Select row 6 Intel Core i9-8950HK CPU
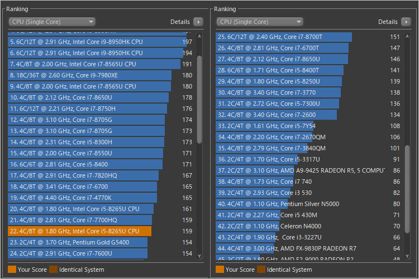This screenshot has height=279, width=419. [x=100, y=53]
